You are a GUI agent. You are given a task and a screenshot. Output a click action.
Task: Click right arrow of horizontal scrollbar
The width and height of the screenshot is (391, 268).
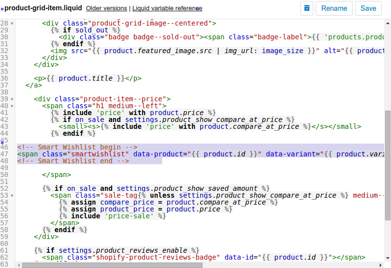(x=381, y=265)
